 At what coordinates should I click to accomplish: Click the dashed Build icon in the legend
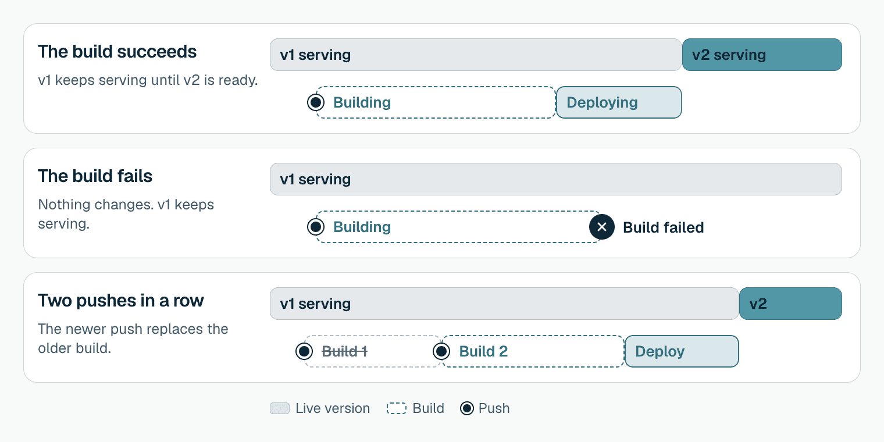click(396, 408)
